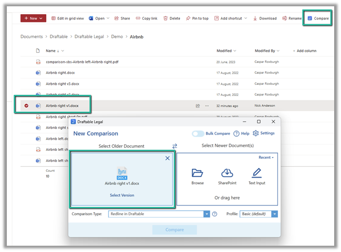
Task: Open Draftable Settings gear
Action: [x=263, y=133]
